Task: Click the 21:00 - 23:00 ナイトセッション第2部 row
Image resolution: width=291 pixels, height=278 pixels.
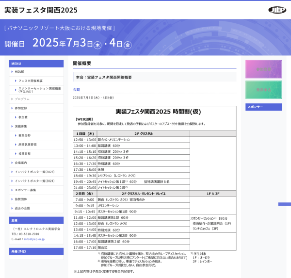Action: pyautogui.click(x=131, y=188)
